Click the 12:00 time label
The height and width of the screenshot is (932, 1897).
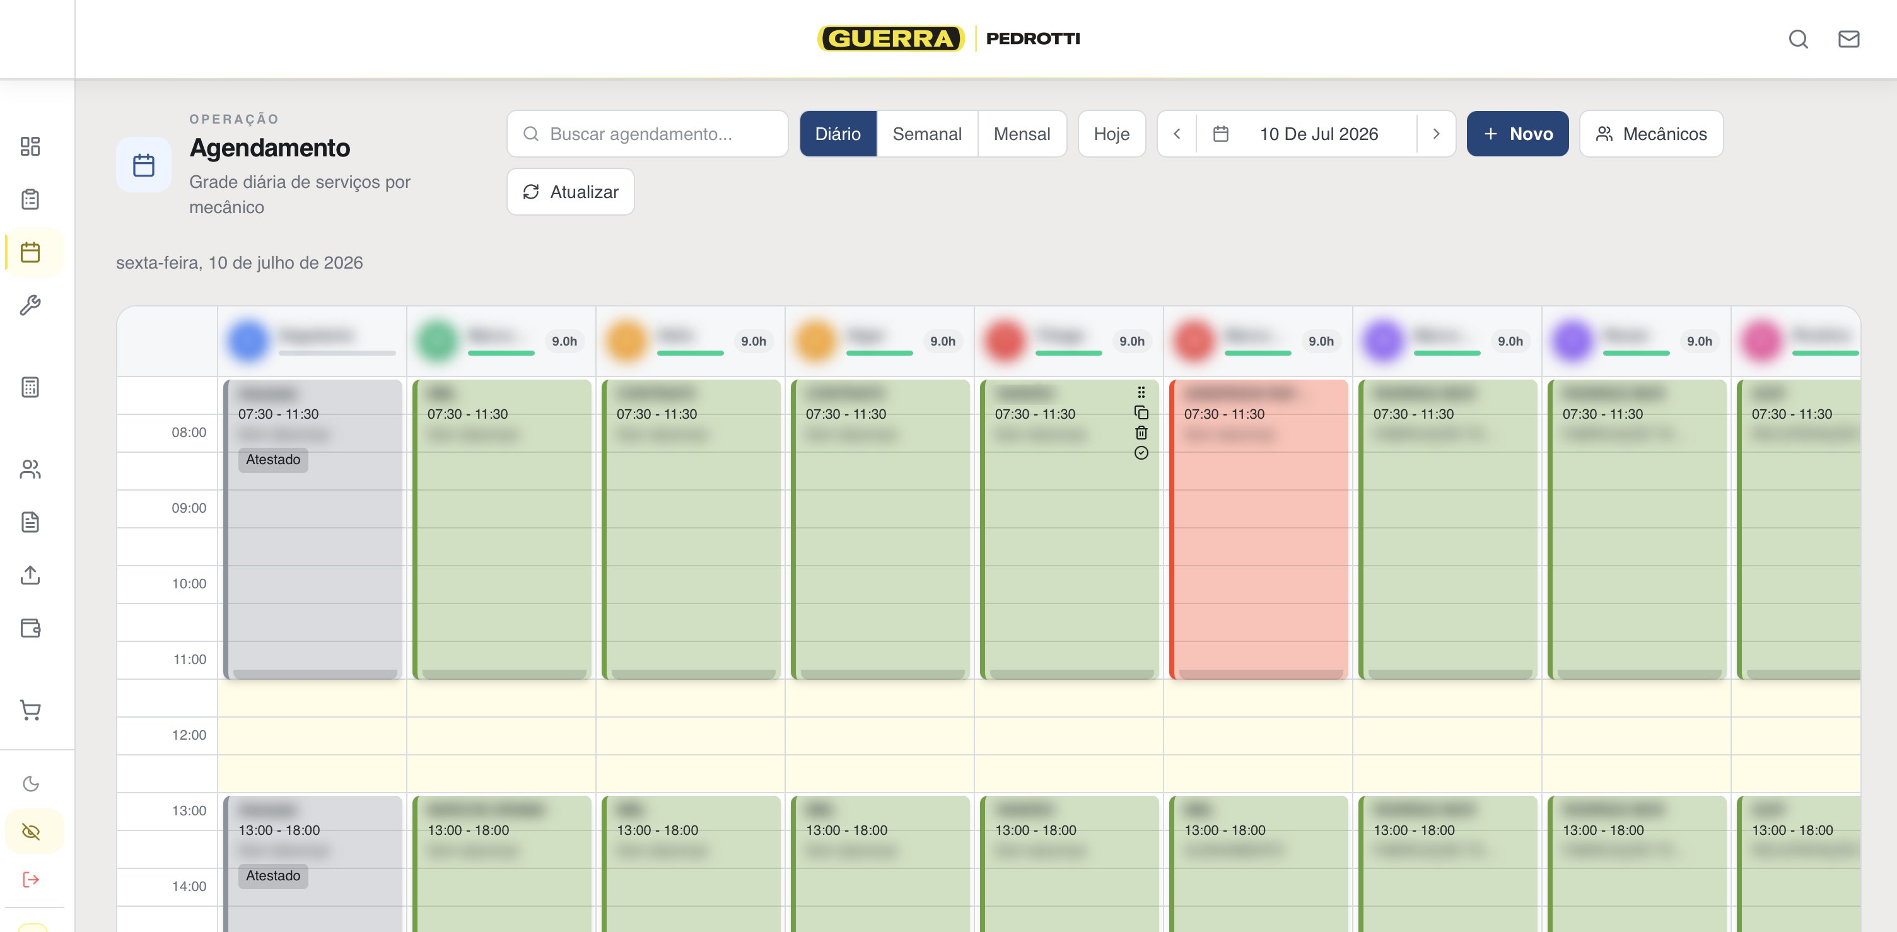pyautogui.click(x=189, y=735)
